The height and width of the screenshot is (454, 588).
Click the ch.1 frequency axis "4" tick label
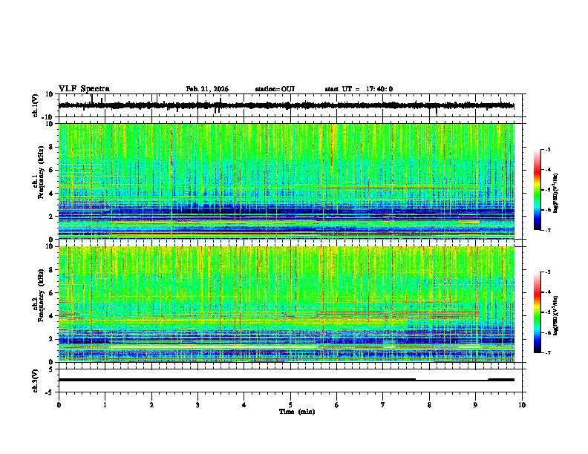click(51, 194)
